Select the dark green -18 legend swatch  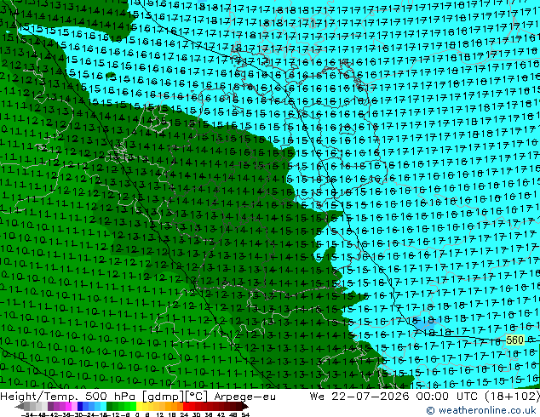tap(110, 406)
